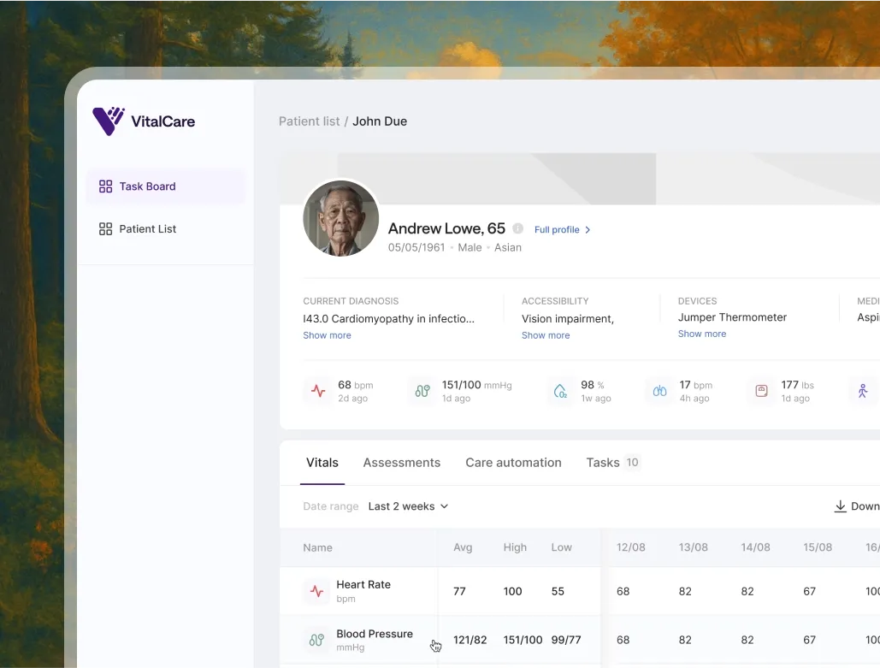This screenshot has height=668, width=880.
Task: Click Heart Rate high value 100
Action: [513, 591]
